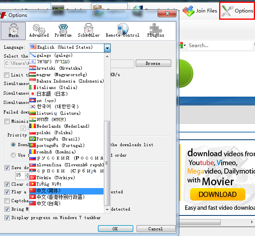This screenshot has height=236, width=255.
Task: Choose the Marathi मराठी entry
Action: pyautogui.click(x=66, y=120)
